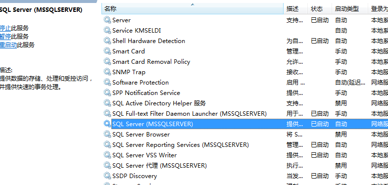Select the SSDP Discovery service name
Screen dimensions: 388x185
[135, 176]
